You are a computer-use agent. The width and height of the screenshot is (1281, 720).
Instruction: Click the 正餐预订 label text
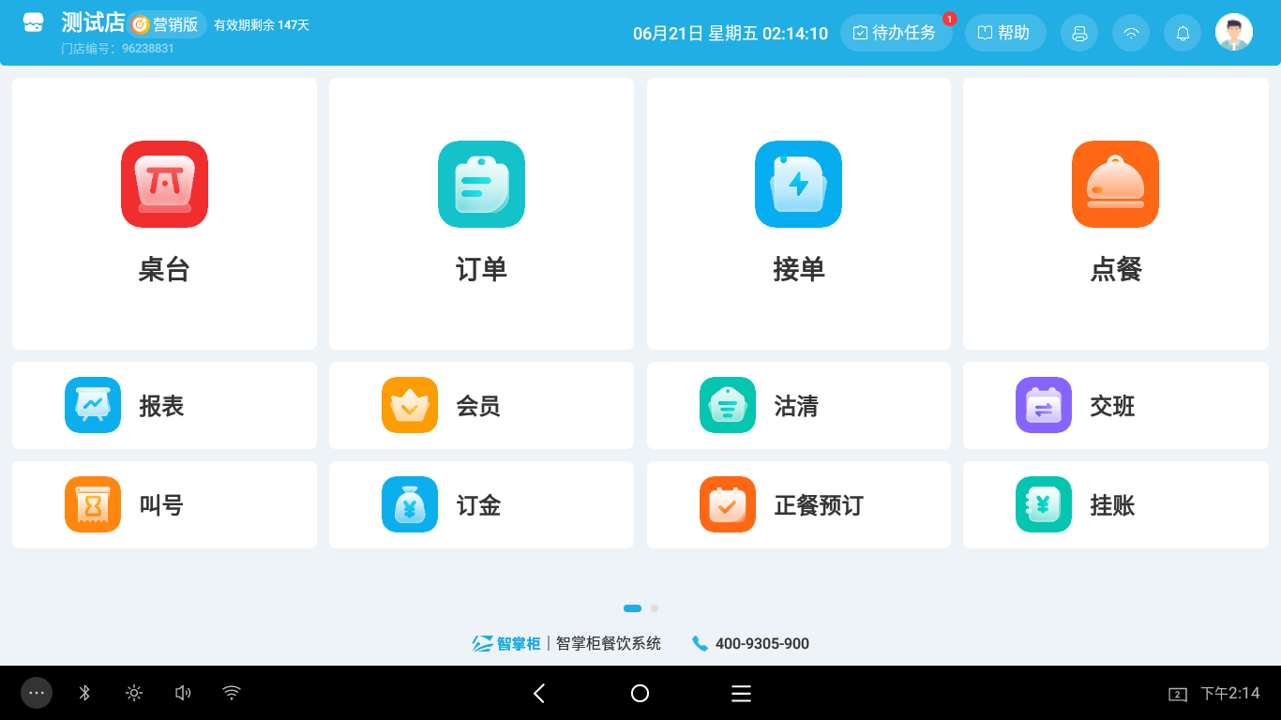[x=819, y=505]
